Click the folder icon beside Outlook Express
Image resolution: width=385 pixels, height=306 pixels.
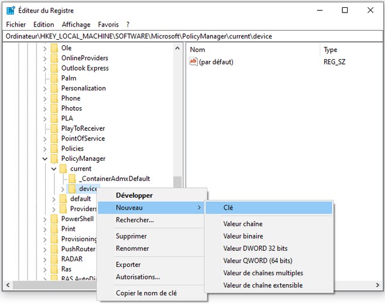point(54,68)
